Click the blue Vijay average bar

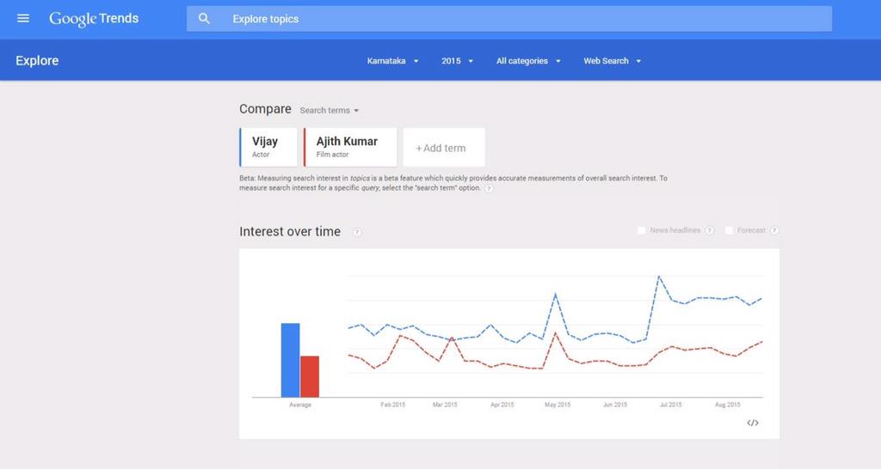point(290,360)
